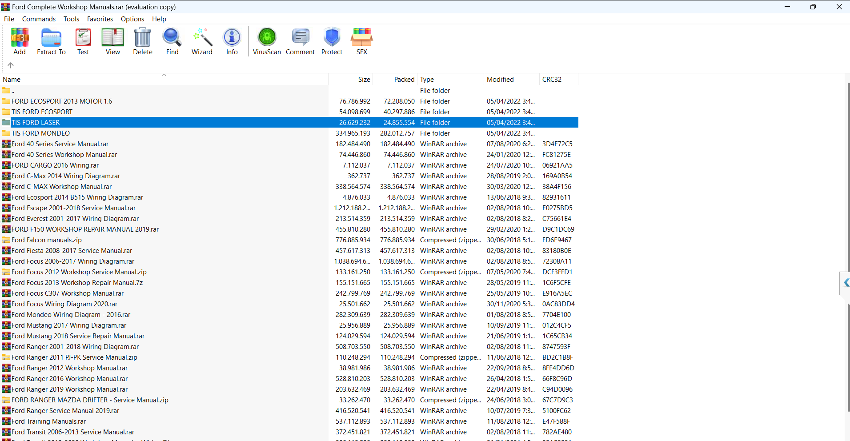
Task: Run the Test archive tool
Action: click(x=83, y=41)
